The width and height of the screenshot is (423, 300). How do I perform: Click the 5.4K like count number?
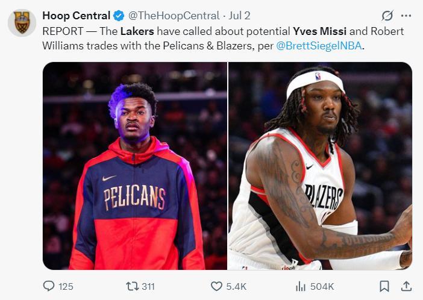pos(236,287)
